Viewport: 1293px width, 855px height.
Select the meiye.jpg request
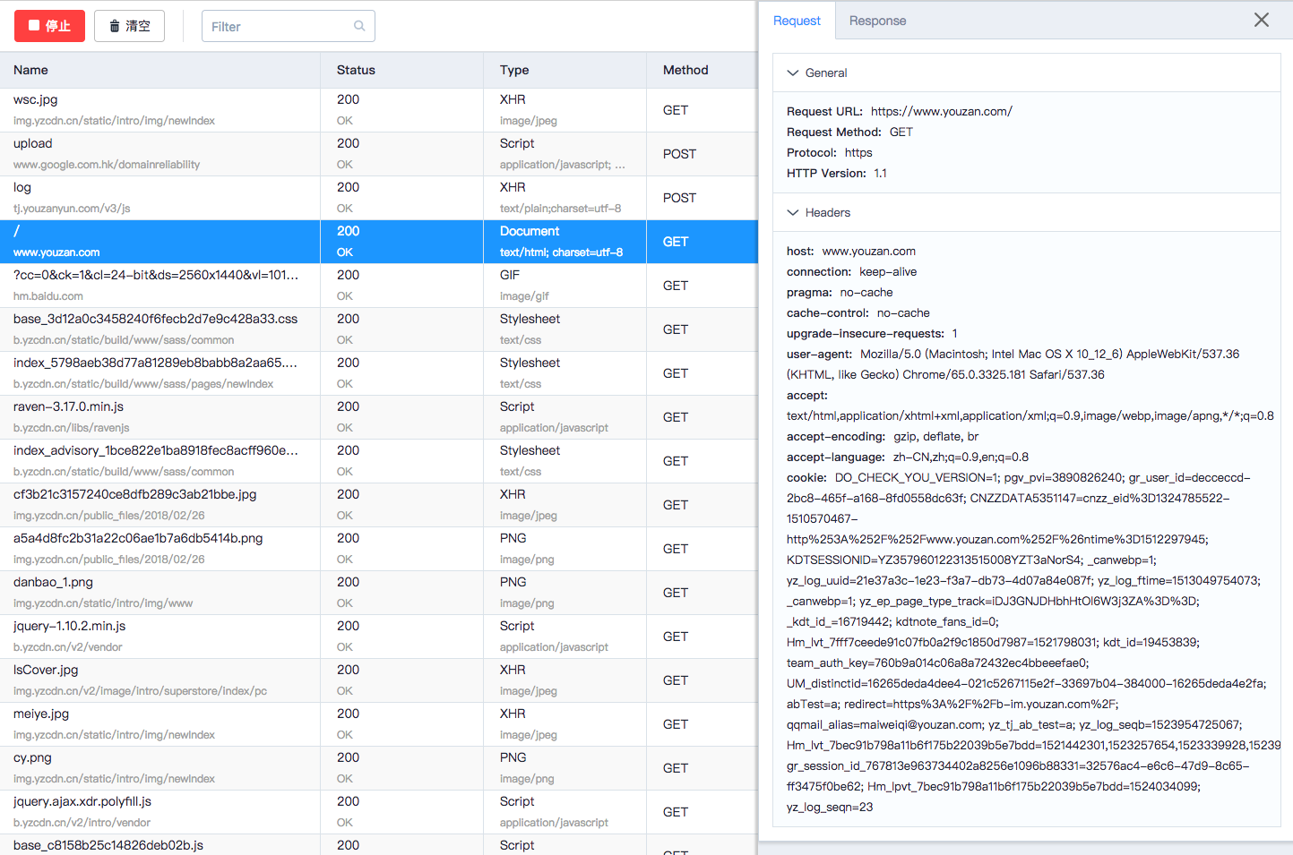(x=378, y=724)
